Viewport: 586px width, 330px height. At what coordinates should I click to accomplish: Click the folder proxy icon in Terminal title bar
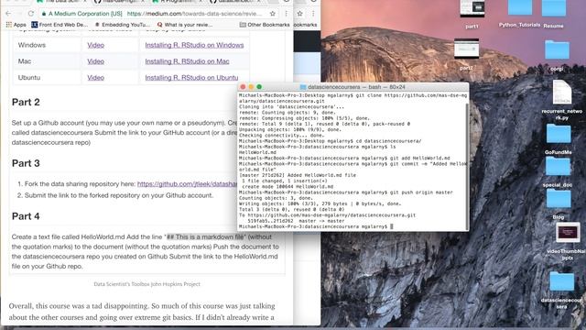click(303, 87)
